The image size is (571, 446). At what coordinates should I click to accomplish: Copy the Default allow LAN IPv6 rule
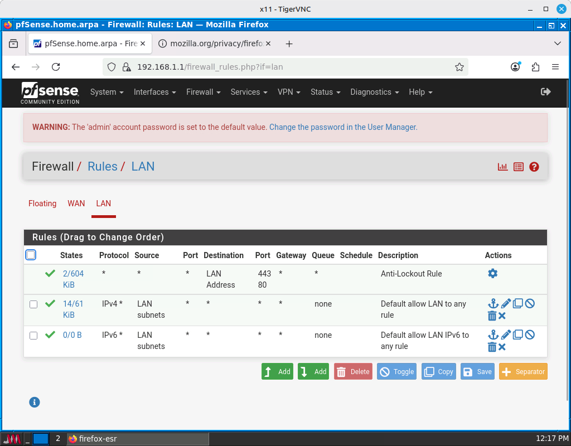(518, 334)
